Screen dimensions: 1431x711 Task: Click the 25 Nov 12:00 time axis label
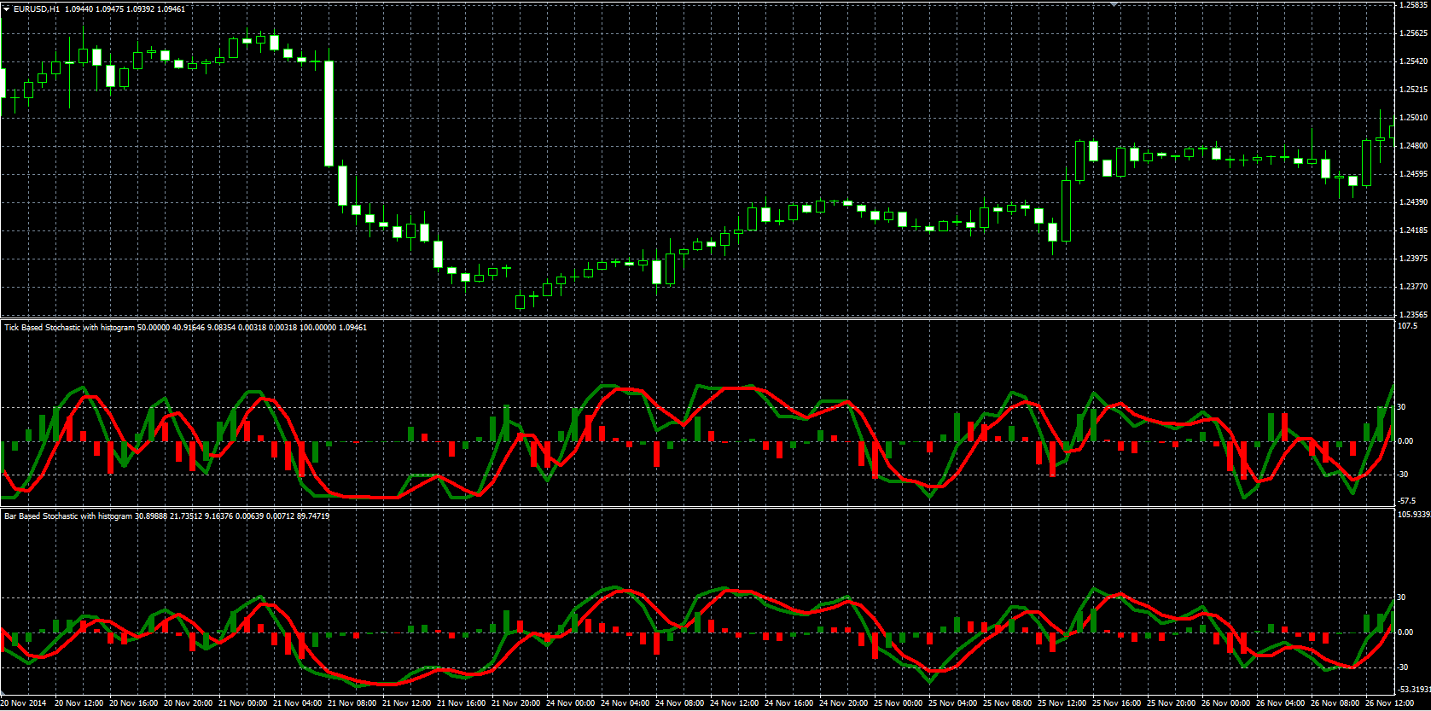click(x=1062, y=703)
